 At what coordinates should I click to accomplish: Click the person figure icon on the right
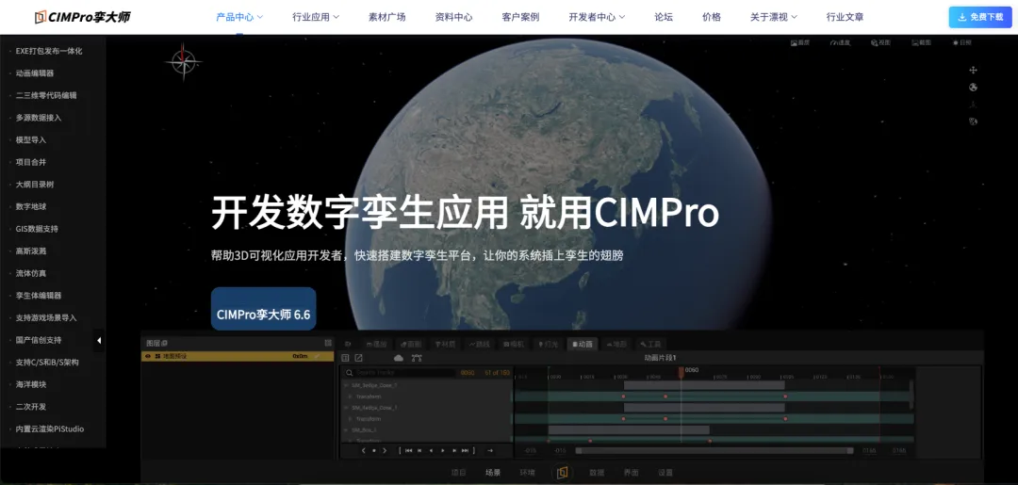click(973, 105)
